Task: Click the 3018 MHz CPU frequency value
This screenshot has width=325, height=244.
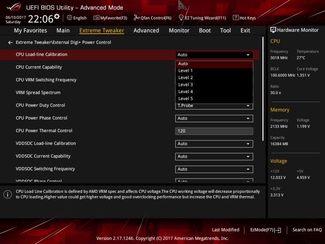Action: (279, 58)
